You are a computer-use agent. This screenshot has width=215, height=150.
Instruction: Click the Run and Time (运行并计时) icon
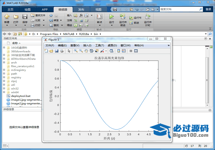[148, 16]
